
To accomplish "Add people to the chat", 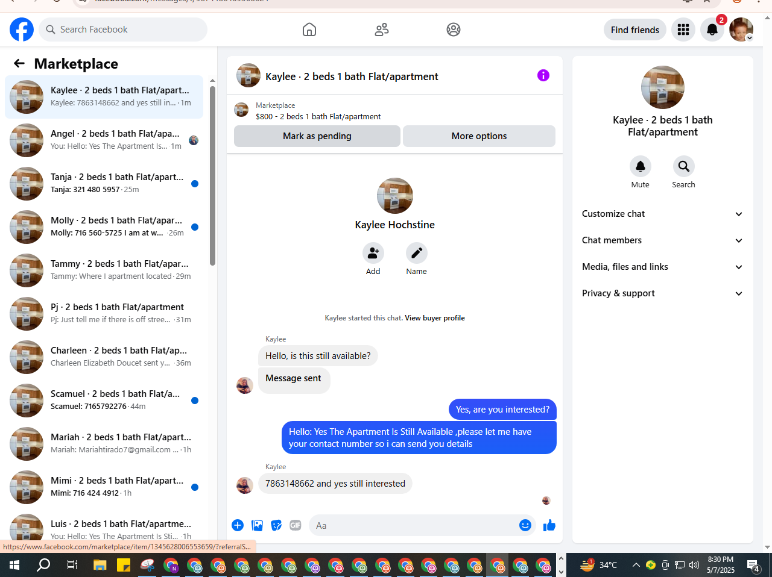I will tap(373, 253).
